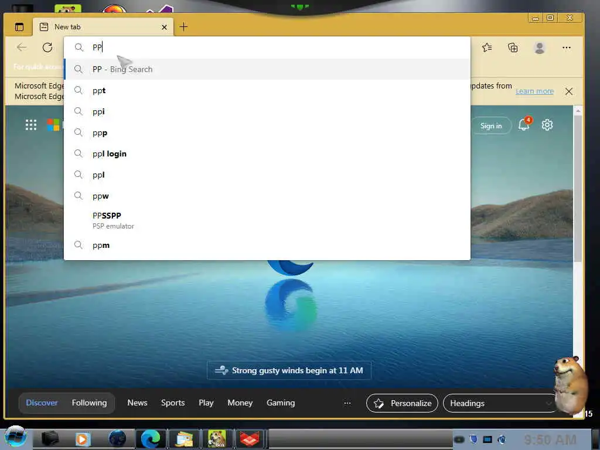Open the tab actions menu icon
The height and width of the screenshot is (450, 600).
pos(19,27)
